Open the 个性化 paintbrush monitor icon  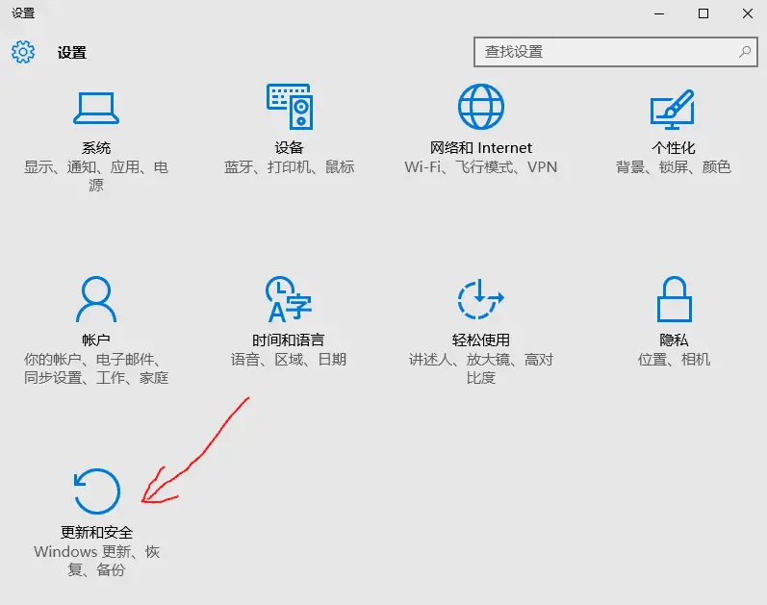(x=673, y=109)
